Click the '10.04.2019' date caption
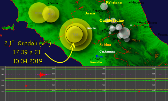The image size is (168, 101). pos(28,61)
